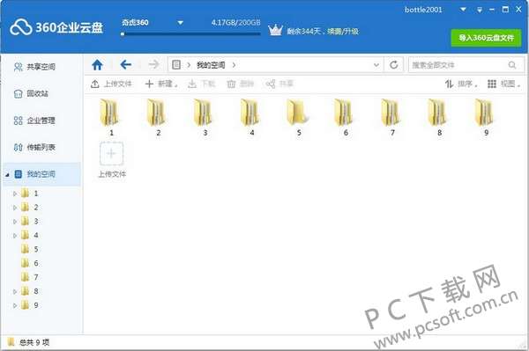Viewport: 529px width, 351px height.
Task: Click 导入360云盘文件 green button
Action: (x=486, y=38)
